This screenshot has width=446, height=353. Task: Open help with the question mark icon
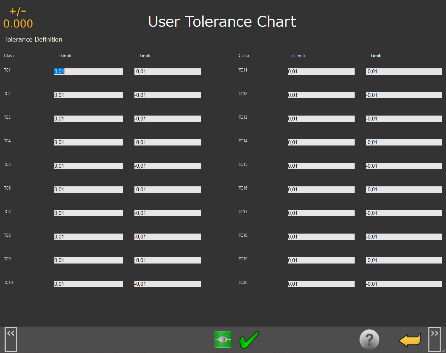[x=369, y=340]
